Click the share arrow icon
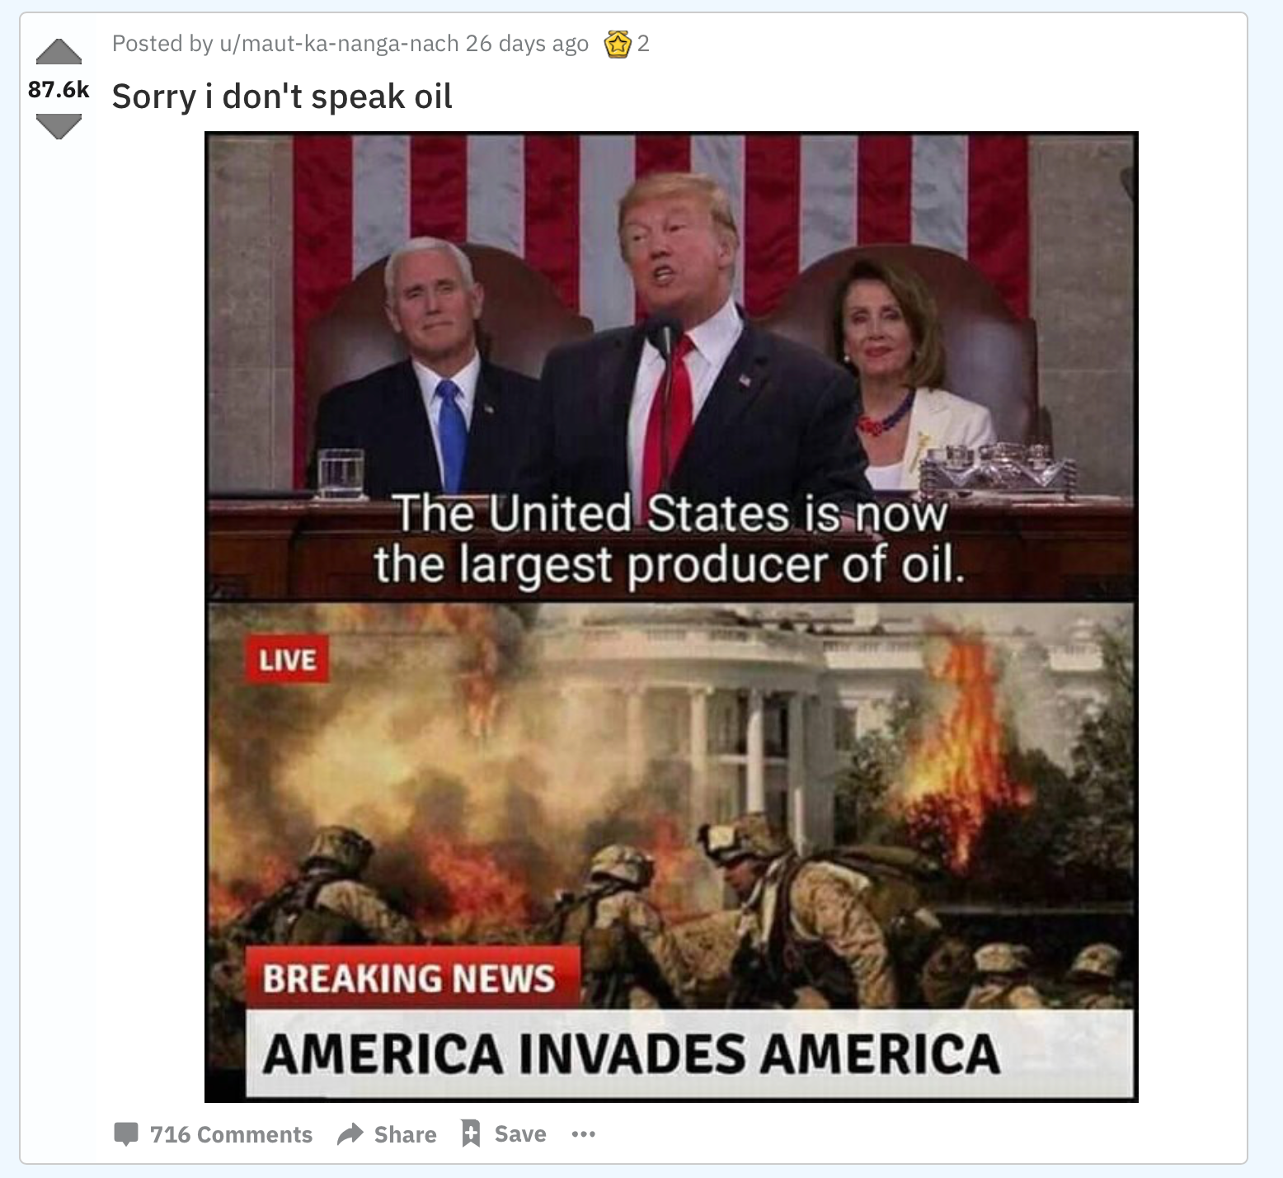 [350, 1134]
